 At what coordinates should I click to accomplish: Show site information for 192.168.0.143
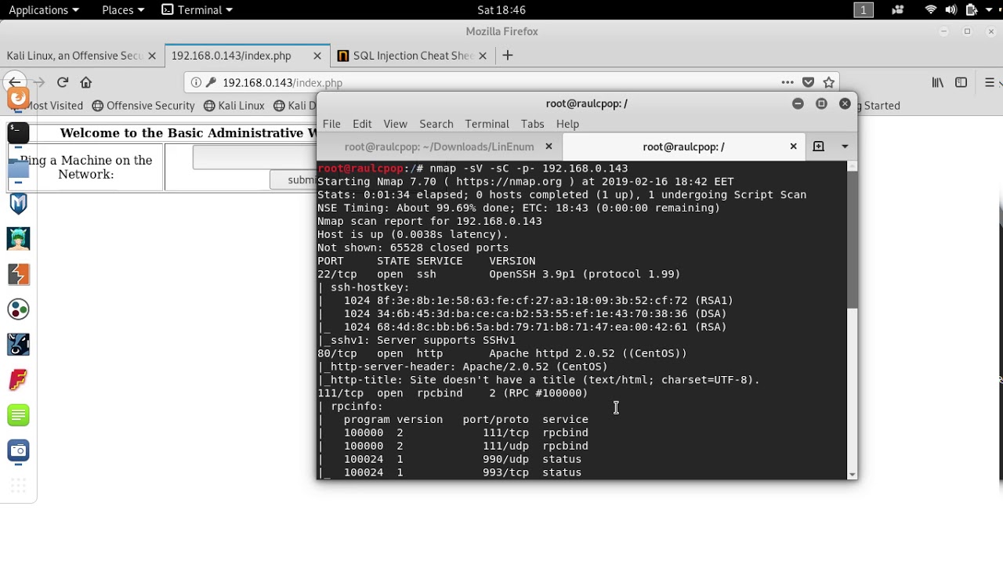(x=196, y=82)
